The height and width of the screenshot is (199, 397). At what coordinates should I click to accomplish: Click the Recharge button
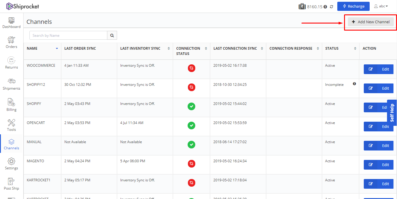[x=353, y=6]
